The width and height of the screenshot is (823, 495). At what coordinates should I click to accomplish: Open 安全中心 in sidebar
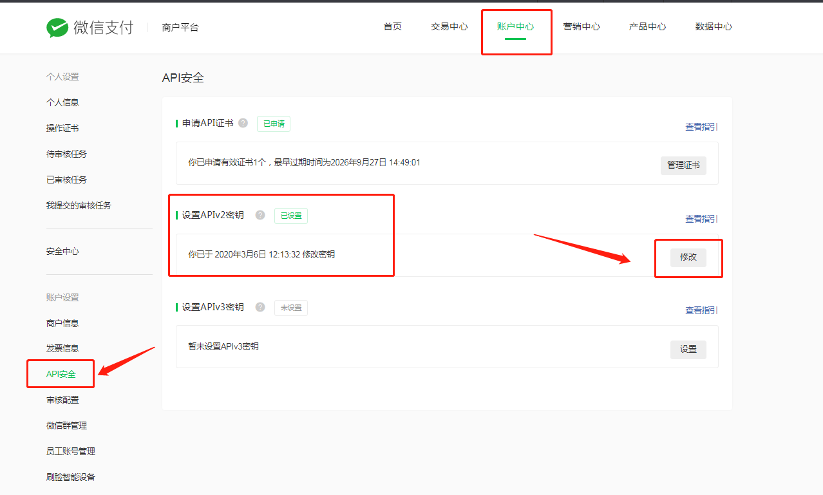click(62, 252)
